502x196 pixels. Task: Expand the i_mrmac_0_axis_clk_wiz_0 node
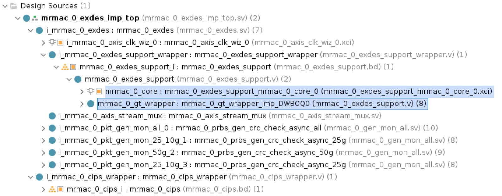(43, 43)
